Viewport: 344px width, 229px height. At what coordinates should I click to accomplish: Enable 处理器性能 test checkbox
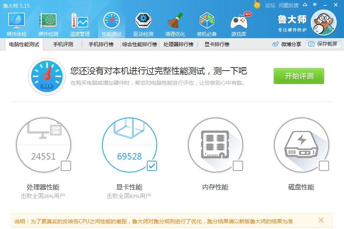66,166
